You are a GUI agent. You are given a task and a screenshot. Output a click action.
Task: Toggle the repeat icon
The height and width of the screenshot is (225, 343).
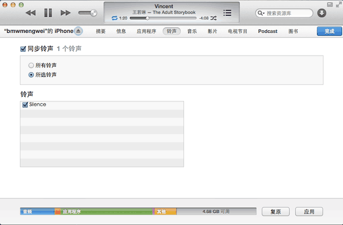pyautogui.click(x=114, y=18)
